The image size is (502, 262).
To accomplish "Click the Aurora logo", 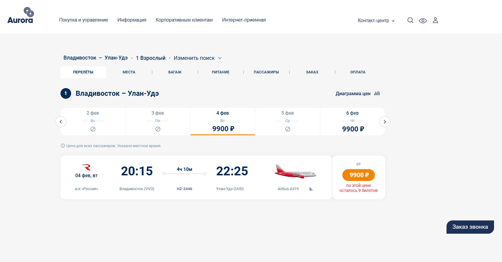I will click(x=20, y=16).
